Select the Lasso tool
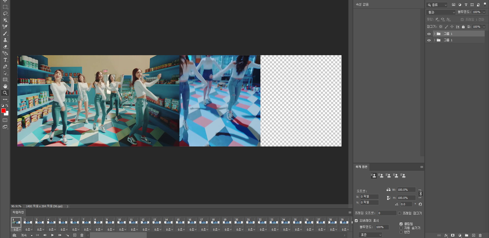Viewport: 489px width, 238px height. click(5, 13)
